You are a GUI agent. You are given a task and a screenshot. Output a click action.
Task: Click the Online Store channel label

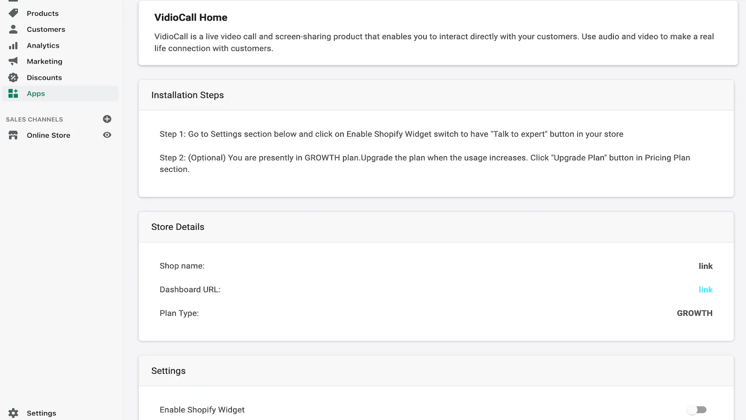(48, 135)
